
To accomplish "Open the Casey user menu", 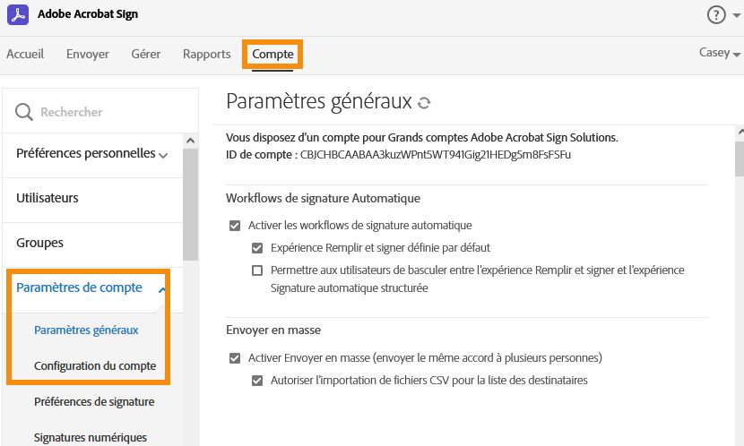I will (x=719, y=53).
